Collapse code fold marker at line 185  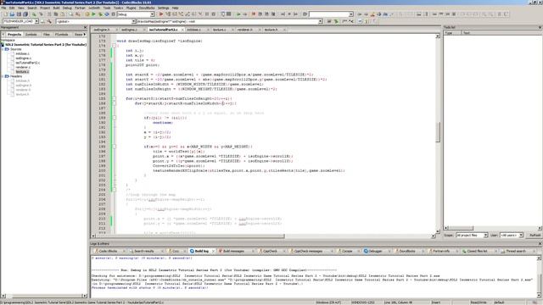click(114, 98)
